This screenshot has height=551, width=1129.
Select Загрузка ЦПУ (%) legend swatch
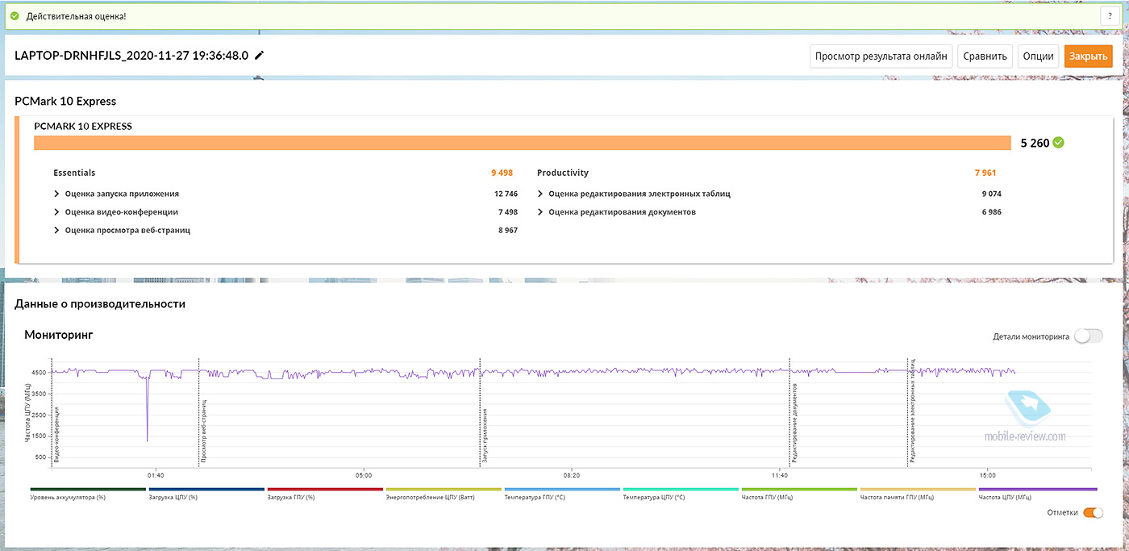[206, 489]
